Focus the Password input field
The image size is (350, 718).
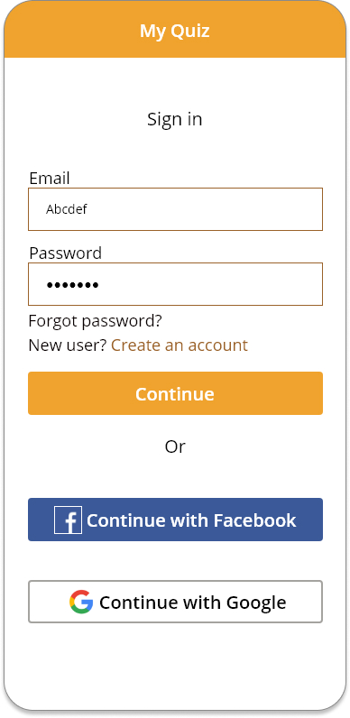point(175,284)
